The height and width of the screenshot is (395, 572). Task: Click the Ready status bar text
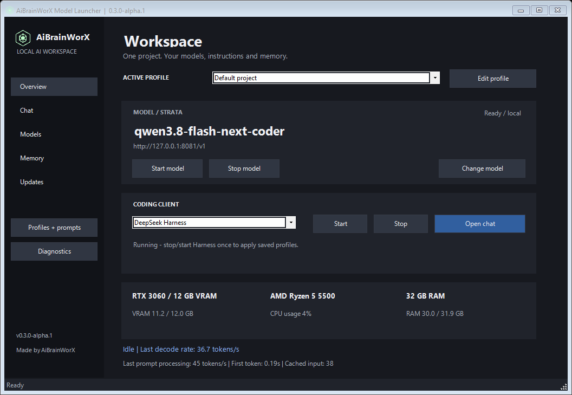coord(15,385)
